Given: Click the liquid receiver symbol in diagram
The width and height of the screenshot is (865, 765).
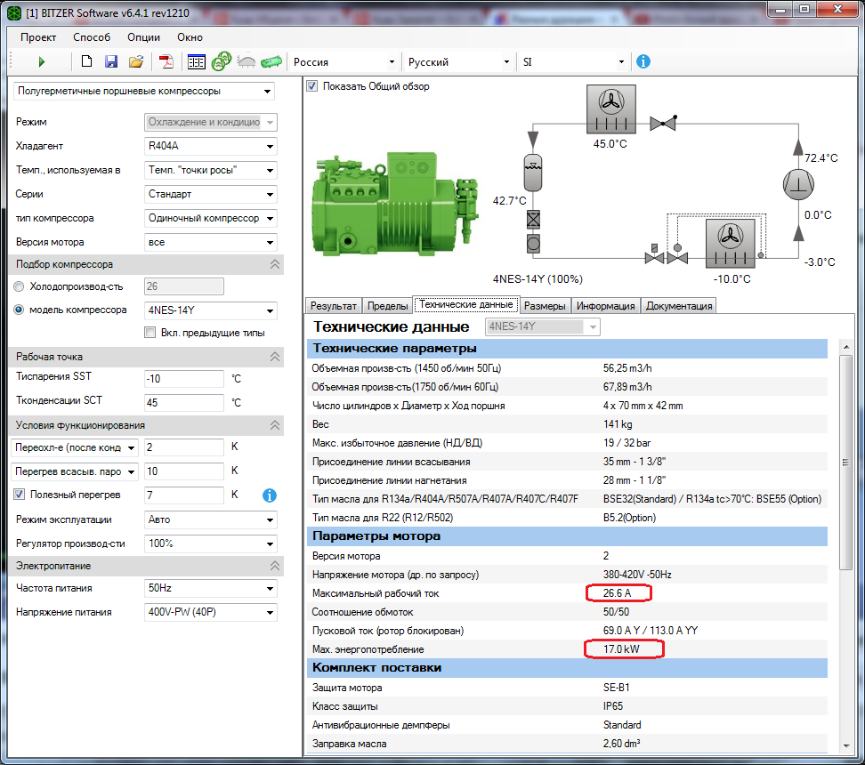Looking at the screenshot, I should coord(532,172).
